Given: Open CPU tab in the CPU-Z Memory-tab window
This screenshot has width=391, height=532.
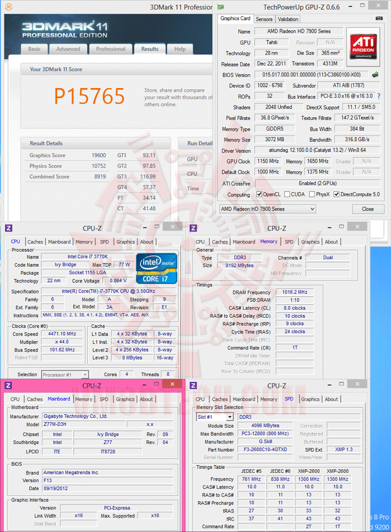Looking at the screenshot, I should pos(200,242).
